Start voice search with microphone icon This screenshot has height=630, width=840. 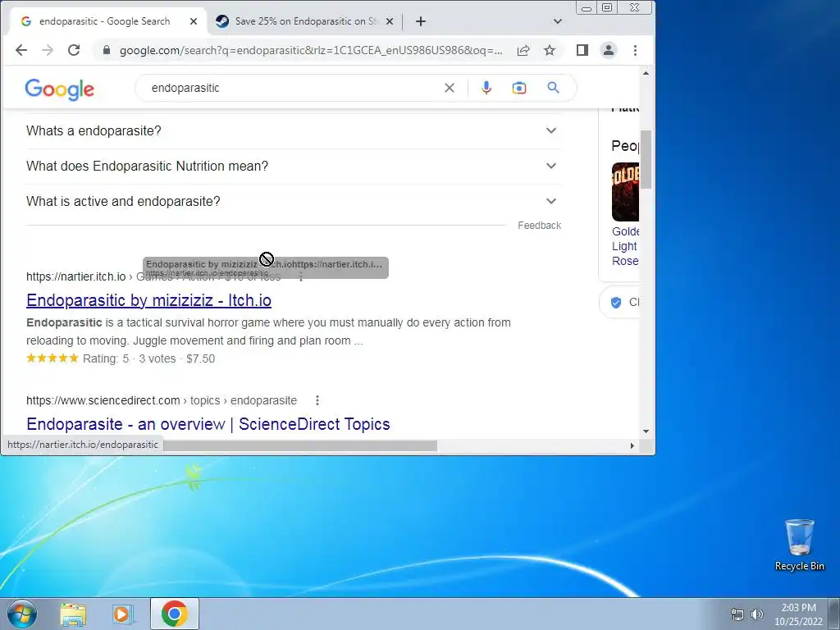pos(486,88)
